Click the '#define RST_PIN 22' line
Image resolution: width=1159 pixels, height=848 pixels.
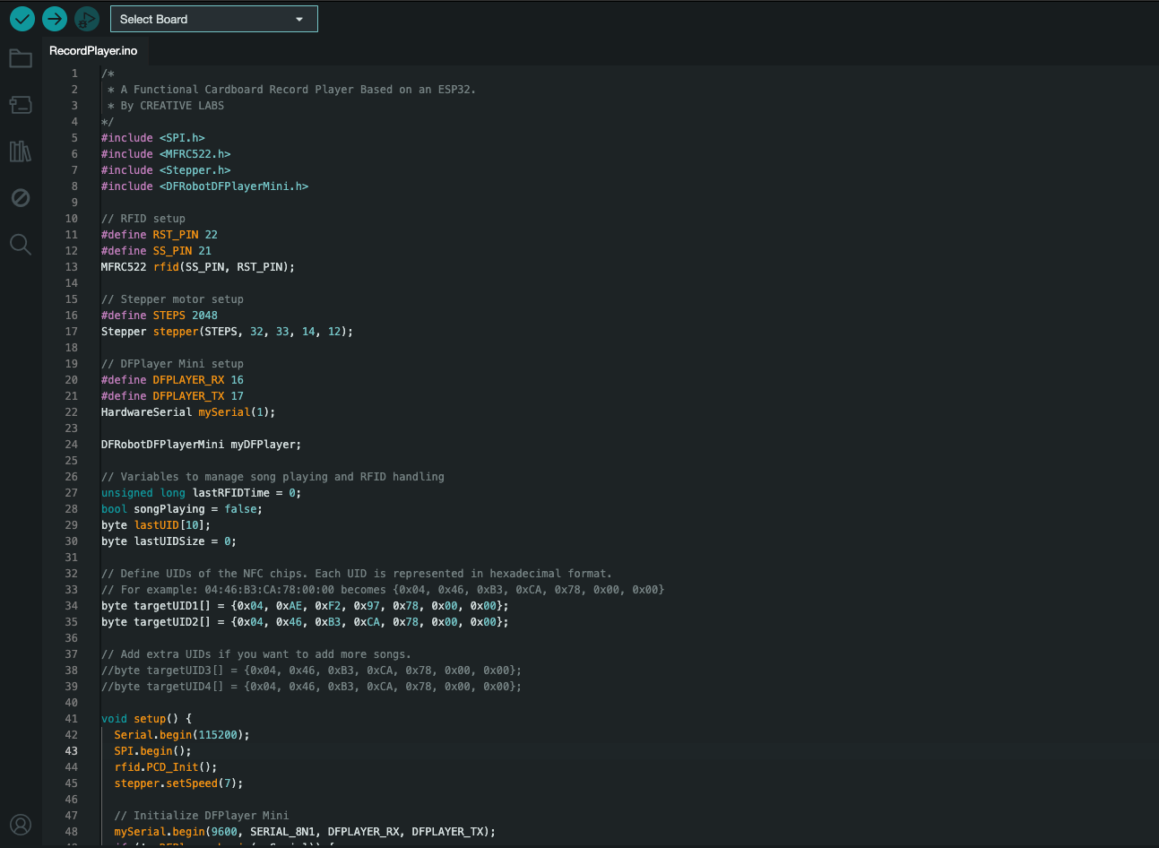coord(160,235)
